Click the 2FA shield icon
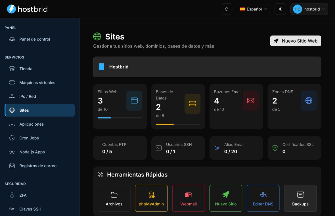This screenshot has height=216, width=335. coord(12,195)
